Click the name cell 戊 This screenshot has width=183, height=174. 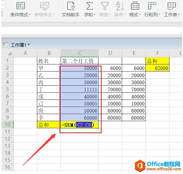49,96
